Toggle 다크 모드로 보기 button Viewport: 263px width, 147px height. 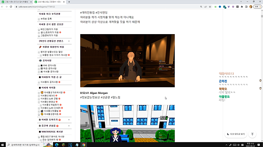click(236, 134)
